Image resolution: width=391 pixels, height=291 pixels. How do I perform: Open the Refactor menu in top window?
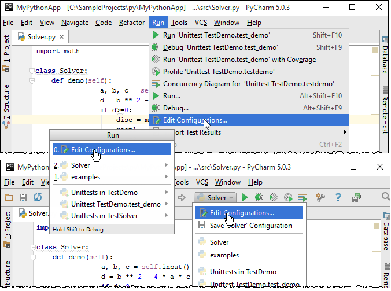click(x=132, y=23)
